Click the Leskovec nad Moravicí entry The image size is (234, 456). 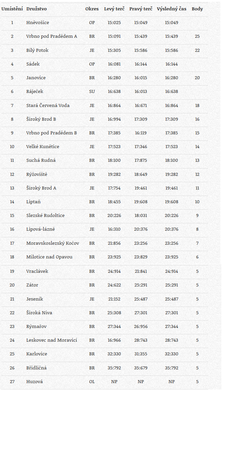[52, 340]
